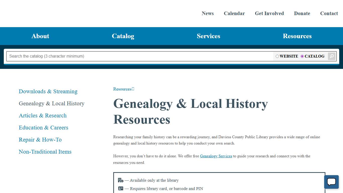Select the Downloads & Streaming sidebar item
Viewport: 343px width, 193px height.
coord(48,91)
